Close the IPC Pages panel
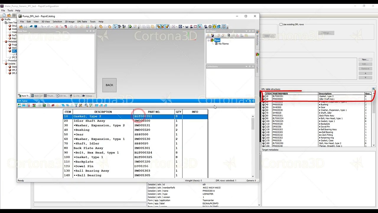The height and width of the screenshot is (213, 378). [x=253, y=31]
